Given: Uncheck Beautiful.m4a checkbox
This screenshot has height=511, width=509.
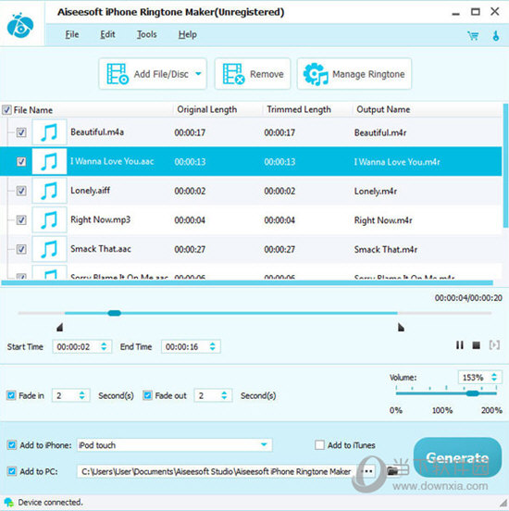Looking at the screenshot, I should click(x=21, y=132).
